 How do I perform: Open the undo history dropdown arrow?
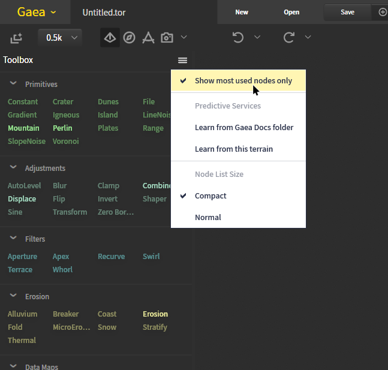[257, 38]
